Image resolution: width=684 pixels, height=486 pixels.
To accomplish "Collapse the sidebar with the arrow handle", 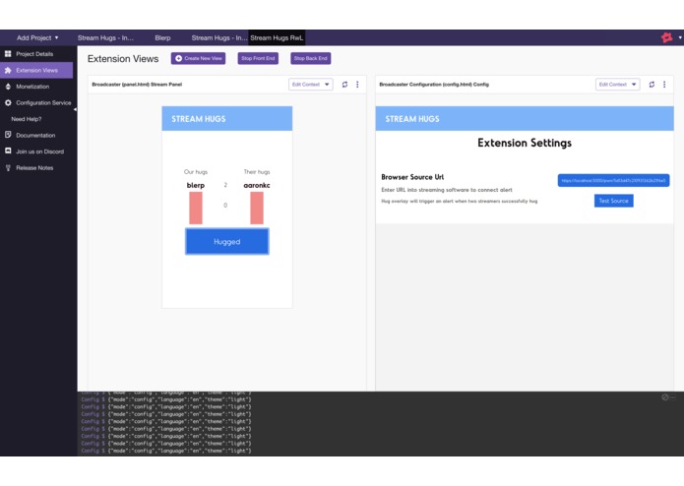I will pyautogui.click(x=75, y=109).
